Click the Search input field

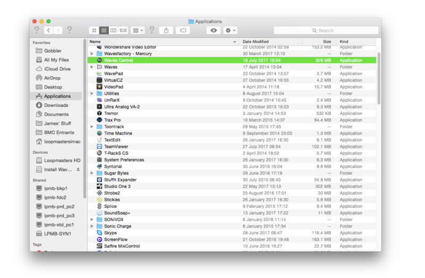point(326,31)
